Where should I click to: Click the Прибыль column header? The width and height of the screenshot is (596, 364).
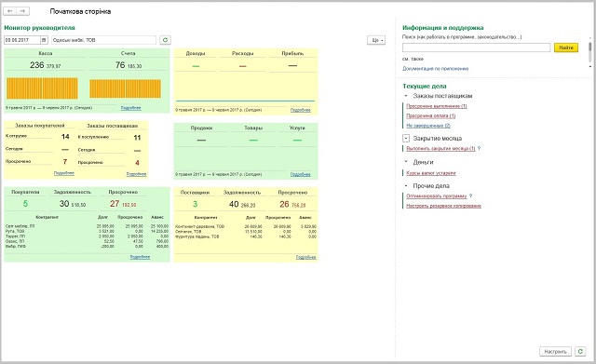click(292, 54)
